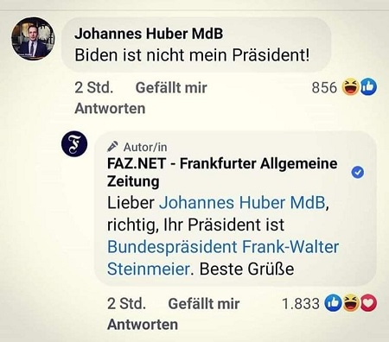Click the FAZ logo avatar

(x=74, y=143)
